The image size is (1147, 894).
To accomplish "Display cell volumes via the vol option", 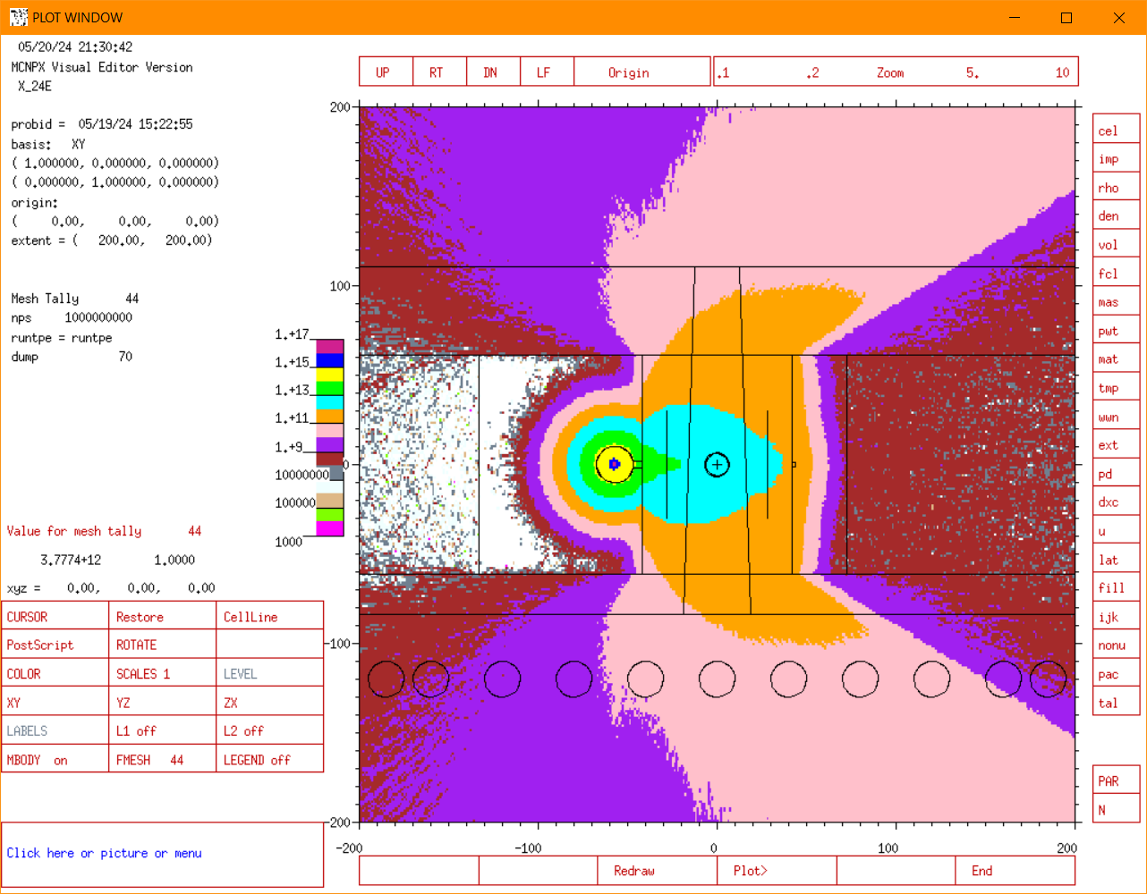I will (1116, 243).
